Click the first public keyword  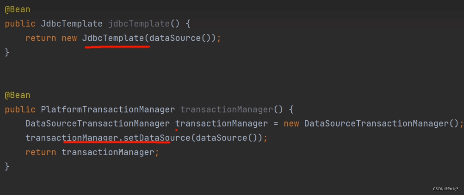(x=20, y=24)
